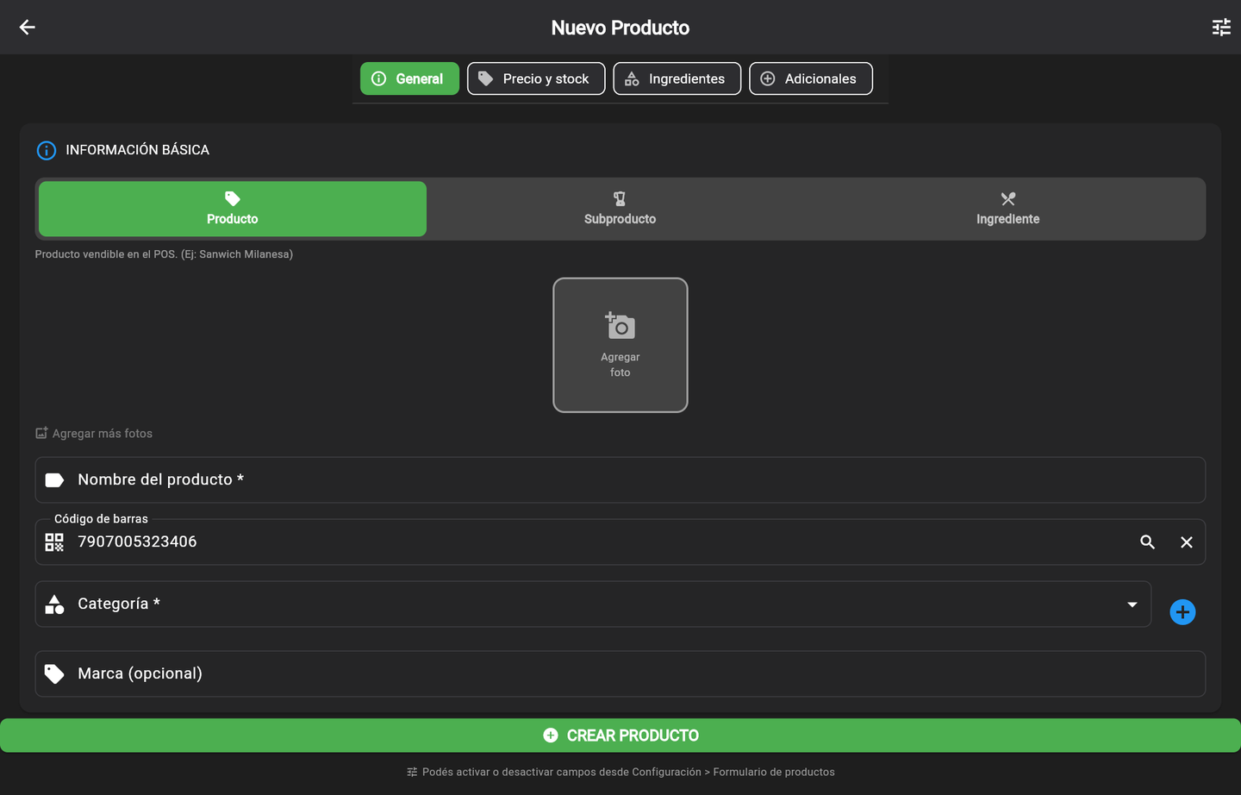
Task: Open the Adicionales tab
Action: click(810, 78)
